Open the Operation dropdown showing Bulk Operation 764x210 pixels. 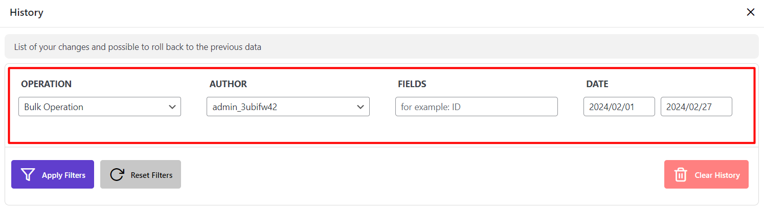pos(92,107)
